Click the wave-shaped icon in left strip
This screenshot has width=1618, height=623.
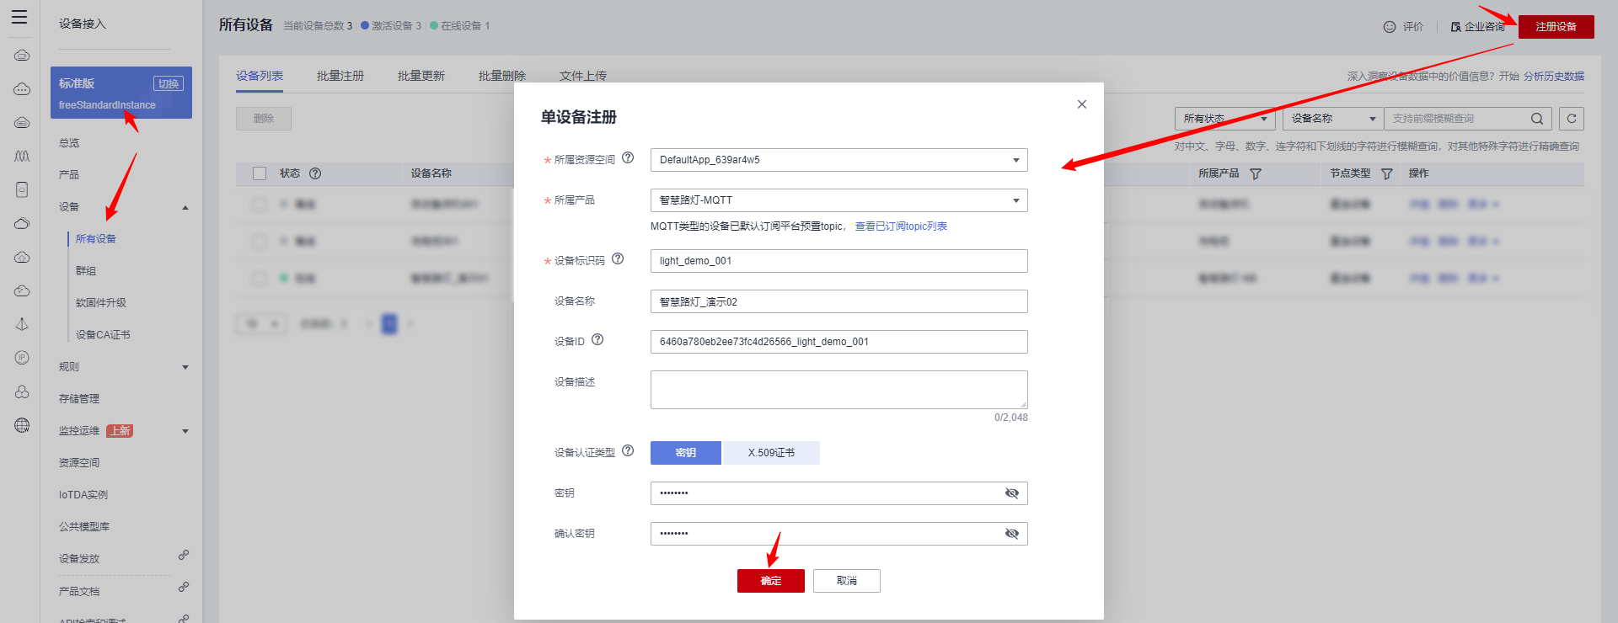point(22,156)
